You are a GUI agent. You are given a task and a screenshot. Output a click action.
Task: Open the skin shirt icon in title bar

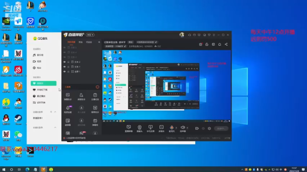pyautogui.click(x=209, y=35)
